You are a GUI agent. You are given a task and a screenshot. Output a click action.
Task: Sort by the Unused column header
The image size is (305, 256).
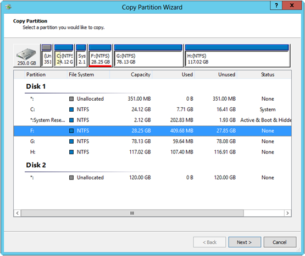[x=215, y=75]
